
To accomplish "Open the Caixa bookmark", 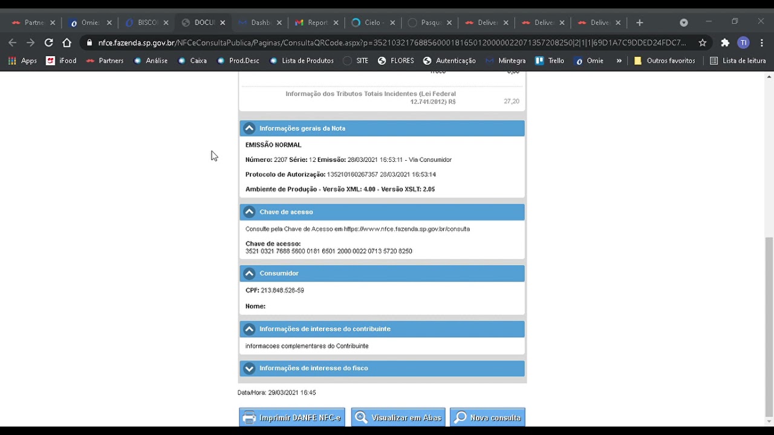I will pos(193,60).
